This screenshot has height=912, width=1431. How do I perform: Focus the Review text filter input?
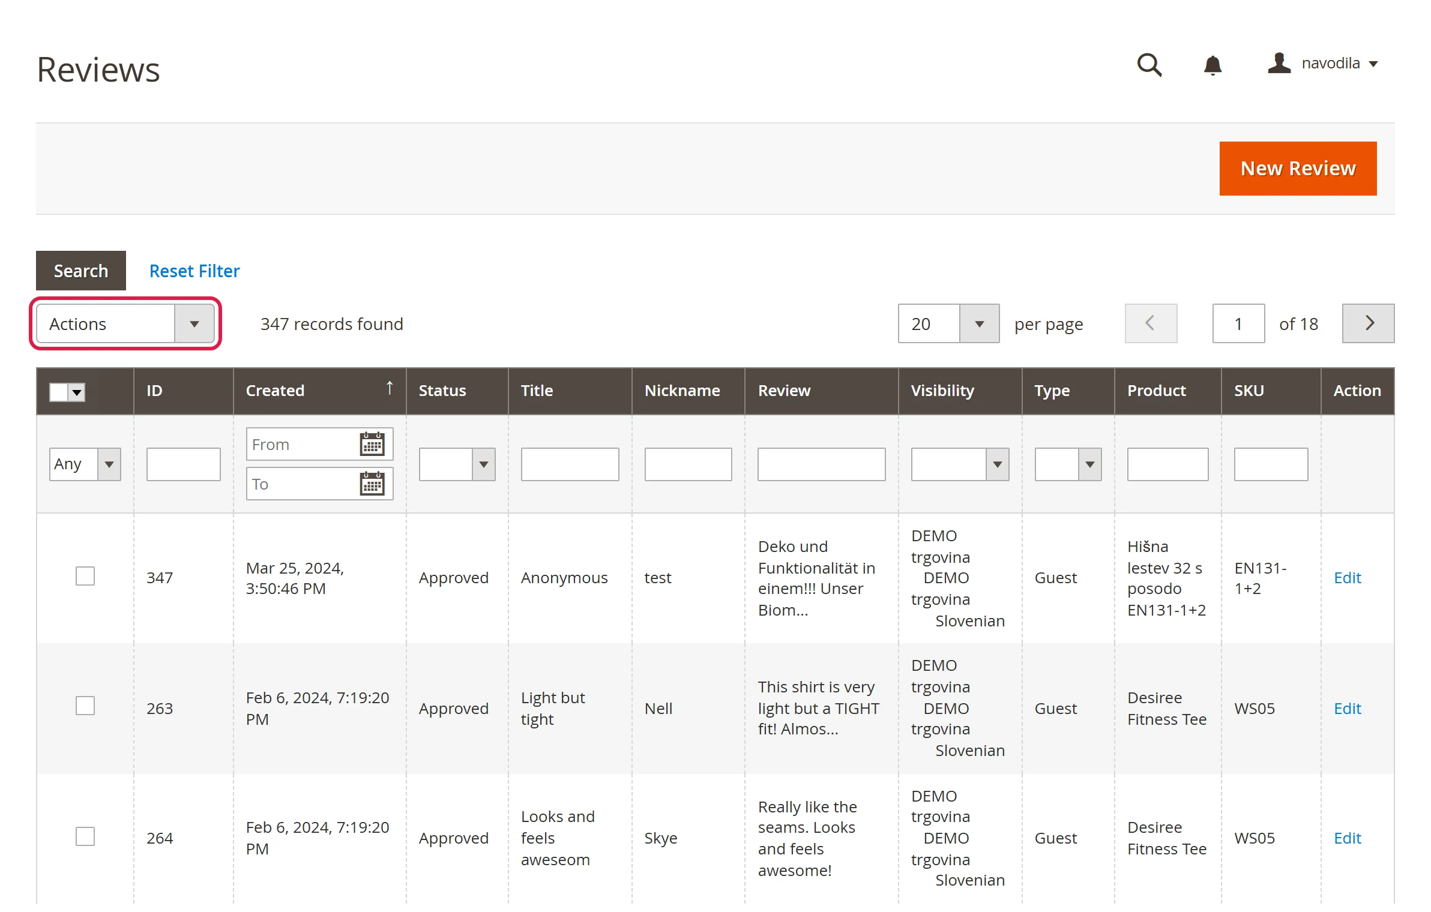(x=821, y=464)
